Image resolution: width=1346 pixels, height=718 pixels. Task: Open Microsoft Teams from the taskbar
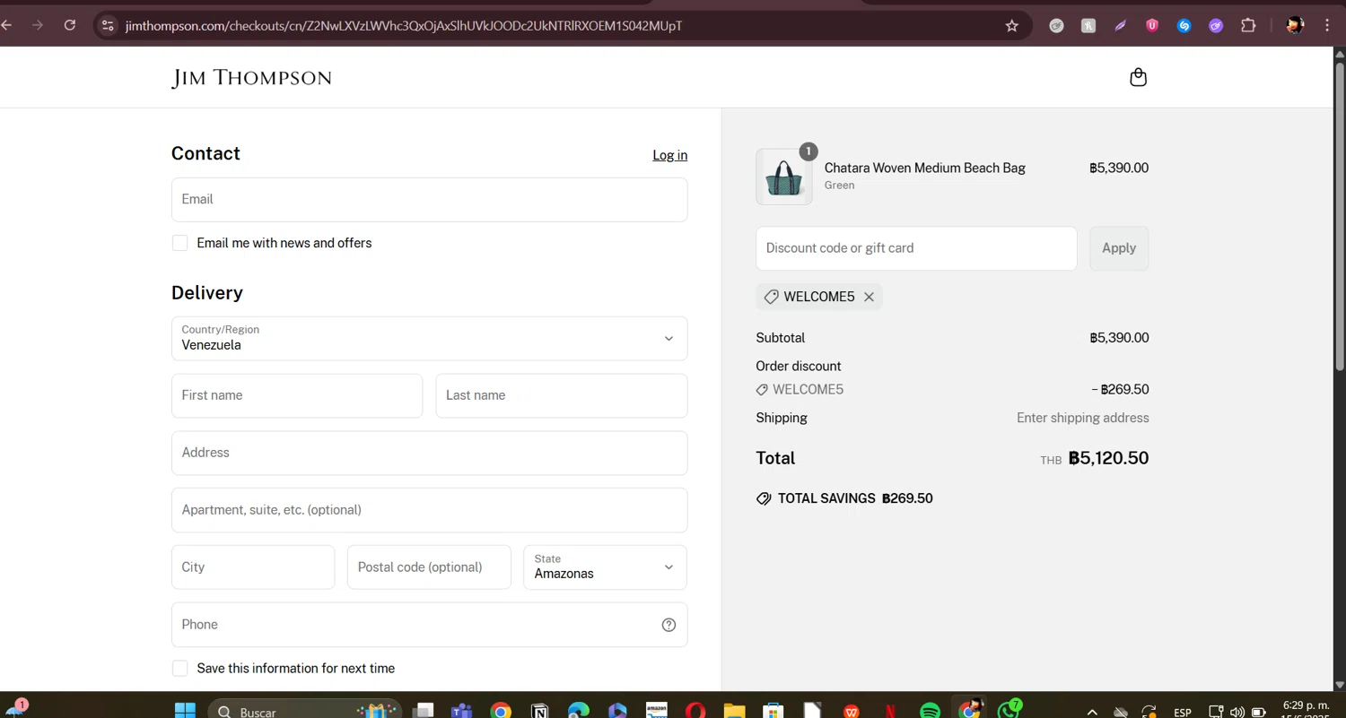(462, 712)
